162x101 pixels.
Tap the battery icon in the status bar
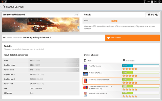pos(152,2)
